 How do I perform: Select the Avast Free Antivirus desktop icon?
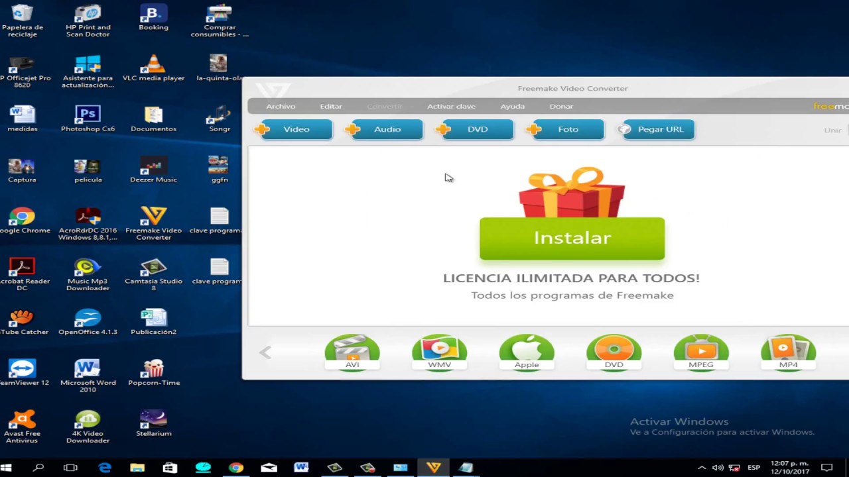pos(22,427)
